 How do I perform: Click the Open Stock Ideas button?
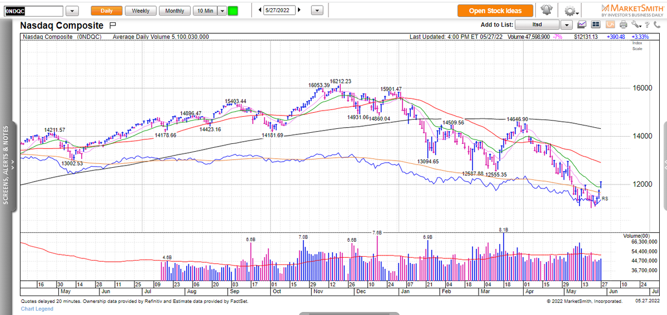coord(495,11)
